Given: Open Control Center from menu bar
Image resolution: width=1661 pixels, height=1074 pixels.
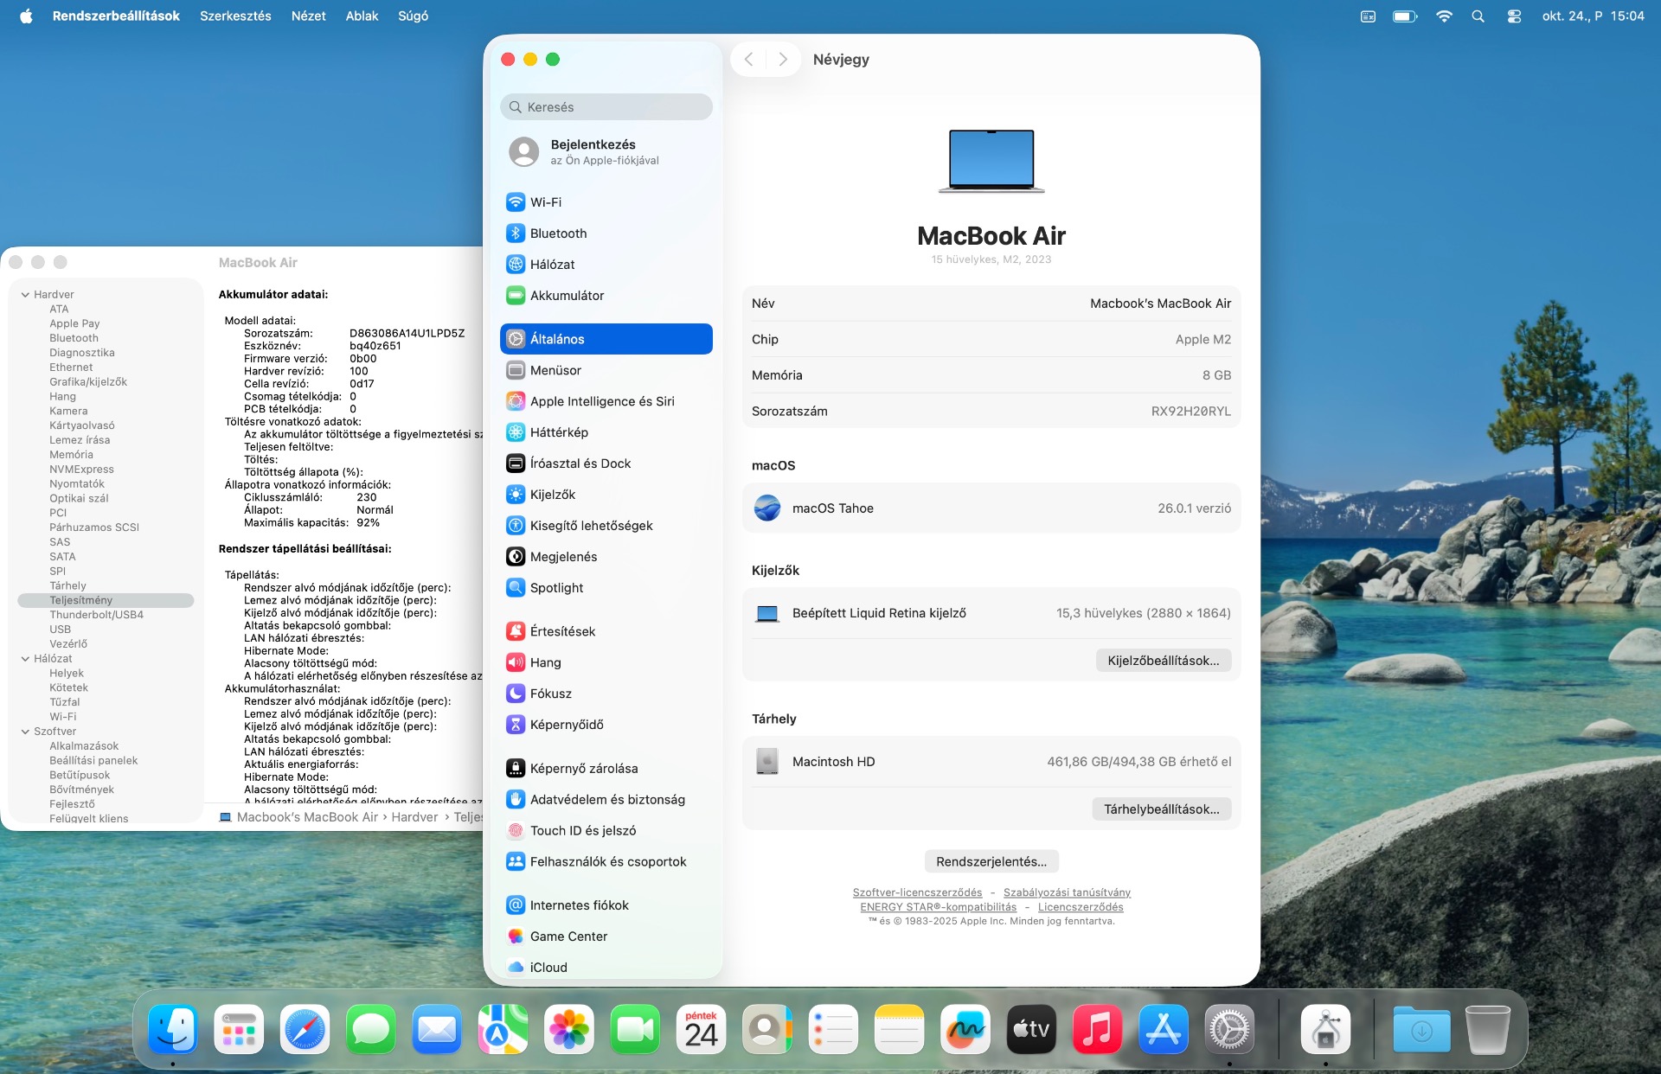Looking at the screenshot, I should coord(1514,16).
